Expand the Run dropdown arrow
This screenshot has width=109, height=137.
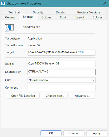pos(93,80)
